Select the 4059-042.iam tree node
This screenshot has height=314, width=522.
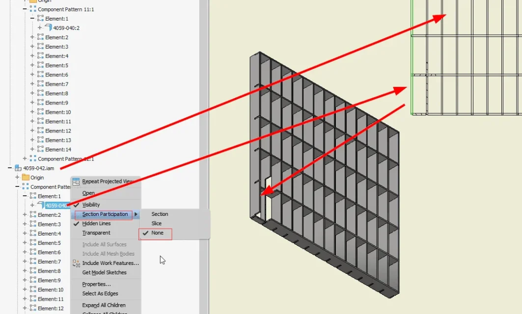[39, 168]
